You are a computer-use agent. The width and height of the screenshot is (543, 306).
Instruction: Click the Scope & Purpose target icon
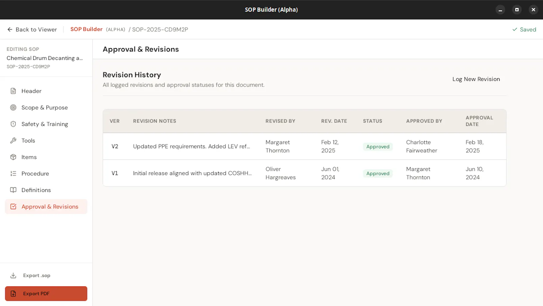13,108
